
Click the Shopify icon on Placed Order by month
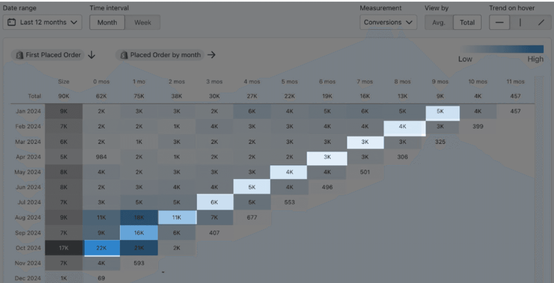point(124,55)
